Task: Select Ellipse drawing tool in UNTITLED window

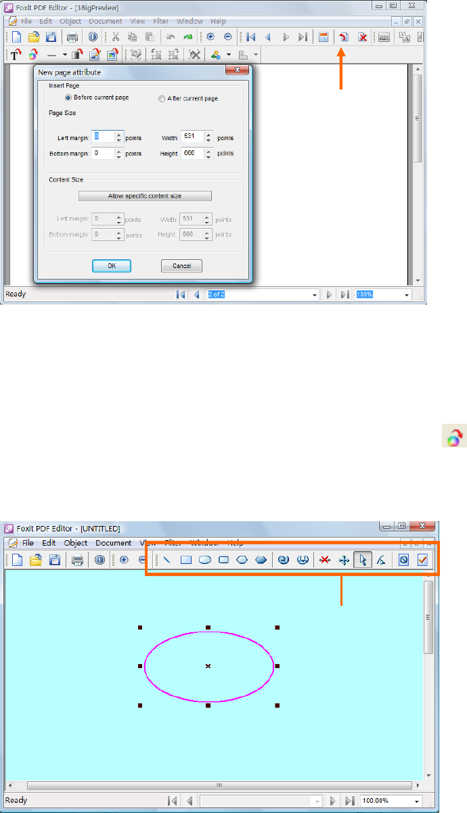Action: click(204, 560)
